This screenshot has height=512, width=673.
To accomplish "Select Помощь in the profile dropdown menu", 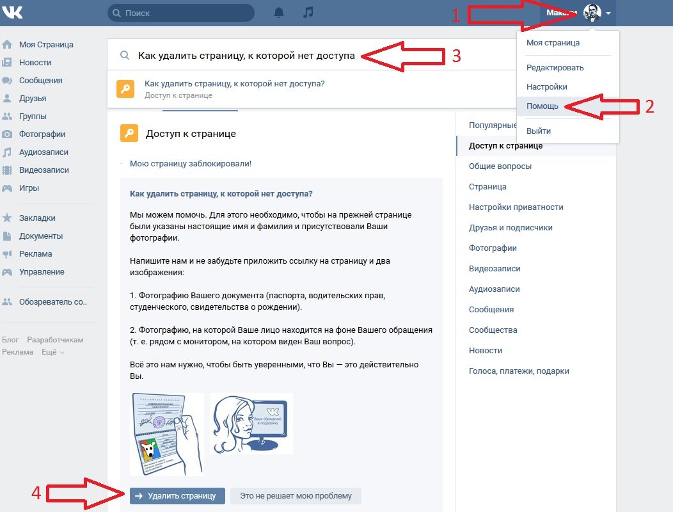I will 542,106.
